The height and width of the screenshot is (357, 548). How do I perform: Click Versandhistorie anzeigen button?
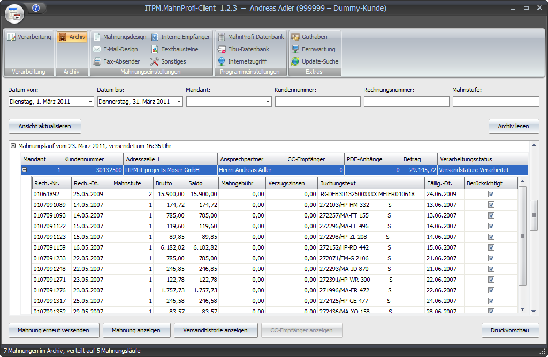point(216,330)
